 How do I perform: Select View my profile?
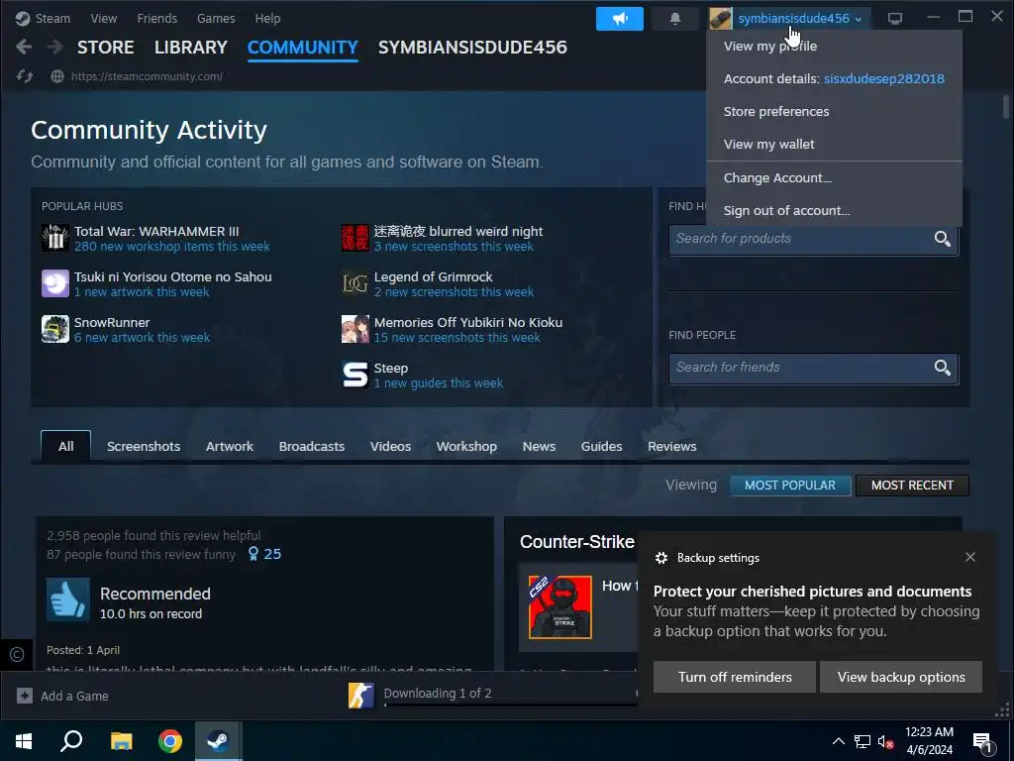770,46
